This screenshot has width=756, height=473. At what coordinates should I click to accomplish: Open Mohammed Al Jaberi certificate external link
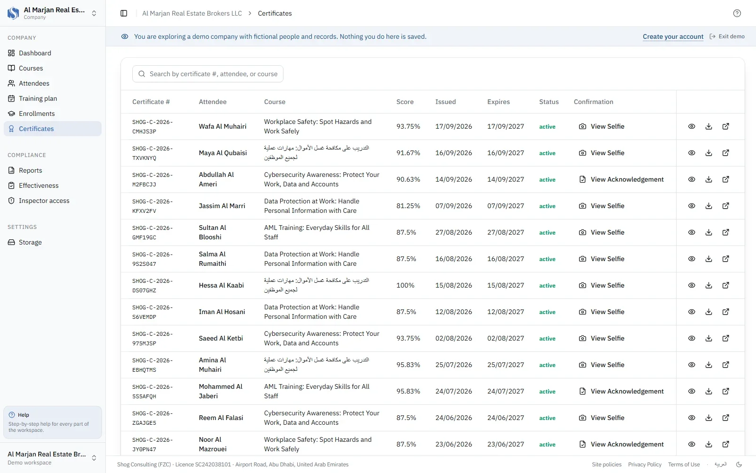(x=726, y=391)
